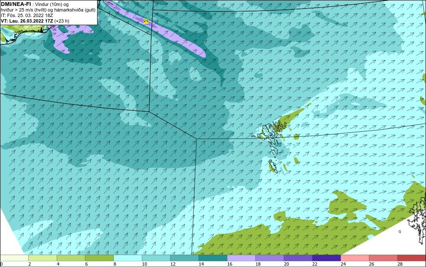Click the 20-22 m/s violet legend swatch
The height and width of the screenshot is (267, 426).
[298, 258]
